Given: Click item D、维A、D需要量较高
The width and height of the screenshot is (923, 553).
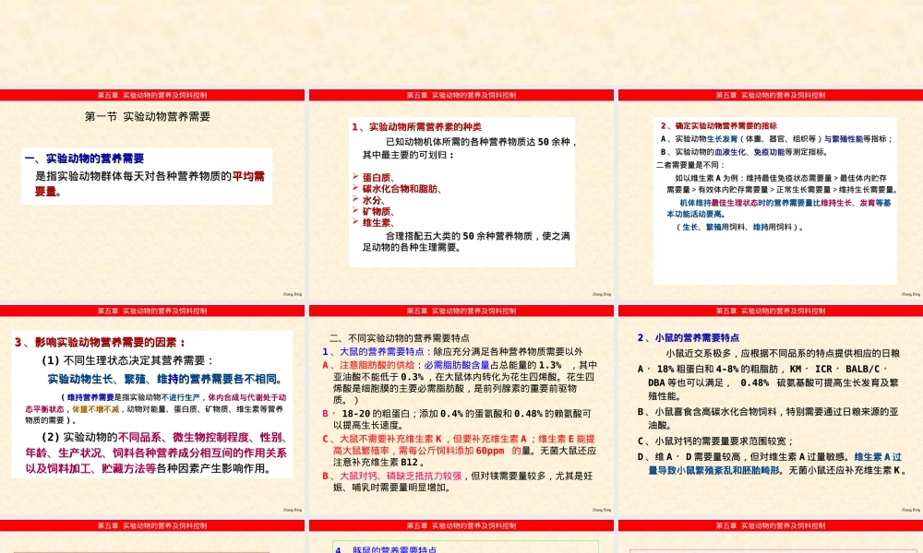Looking at the screenshot, I should click(x=773, y=463).
